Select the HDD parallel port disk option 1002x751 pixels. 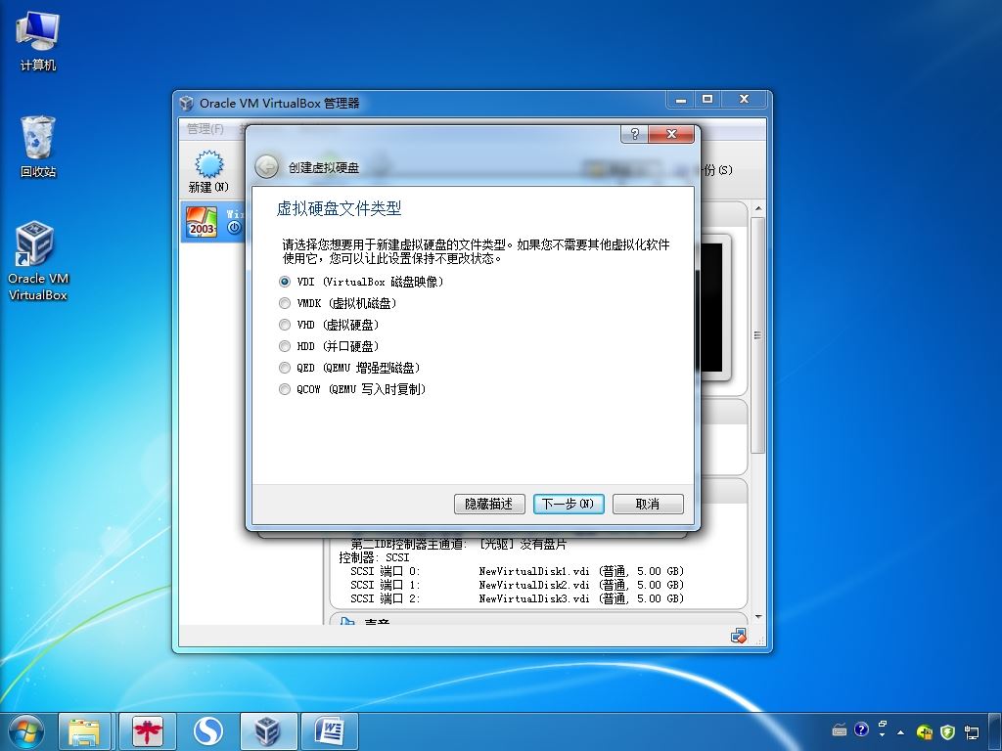point(329,346)
